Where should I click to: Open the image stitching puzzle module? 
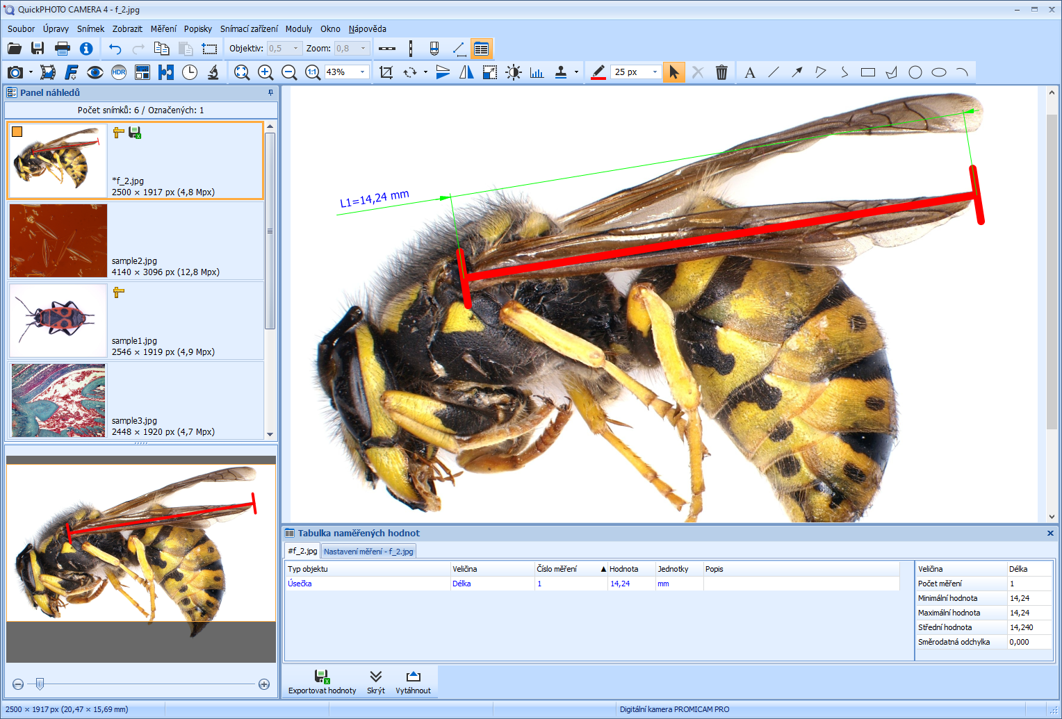(x=166, y=72)
